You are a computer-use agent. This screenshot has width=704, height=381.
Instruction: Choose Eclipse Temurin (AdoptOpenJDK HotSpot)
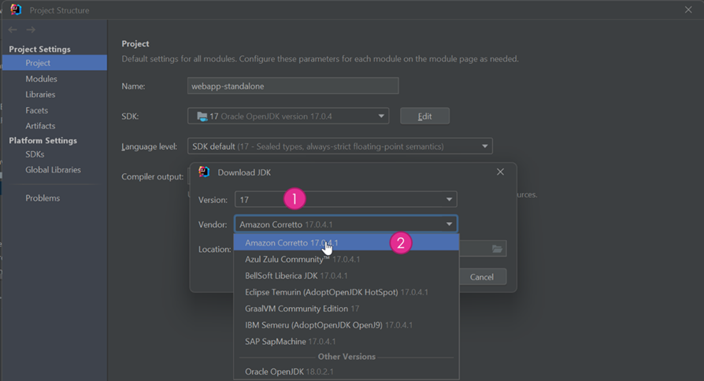click(346, 292)
